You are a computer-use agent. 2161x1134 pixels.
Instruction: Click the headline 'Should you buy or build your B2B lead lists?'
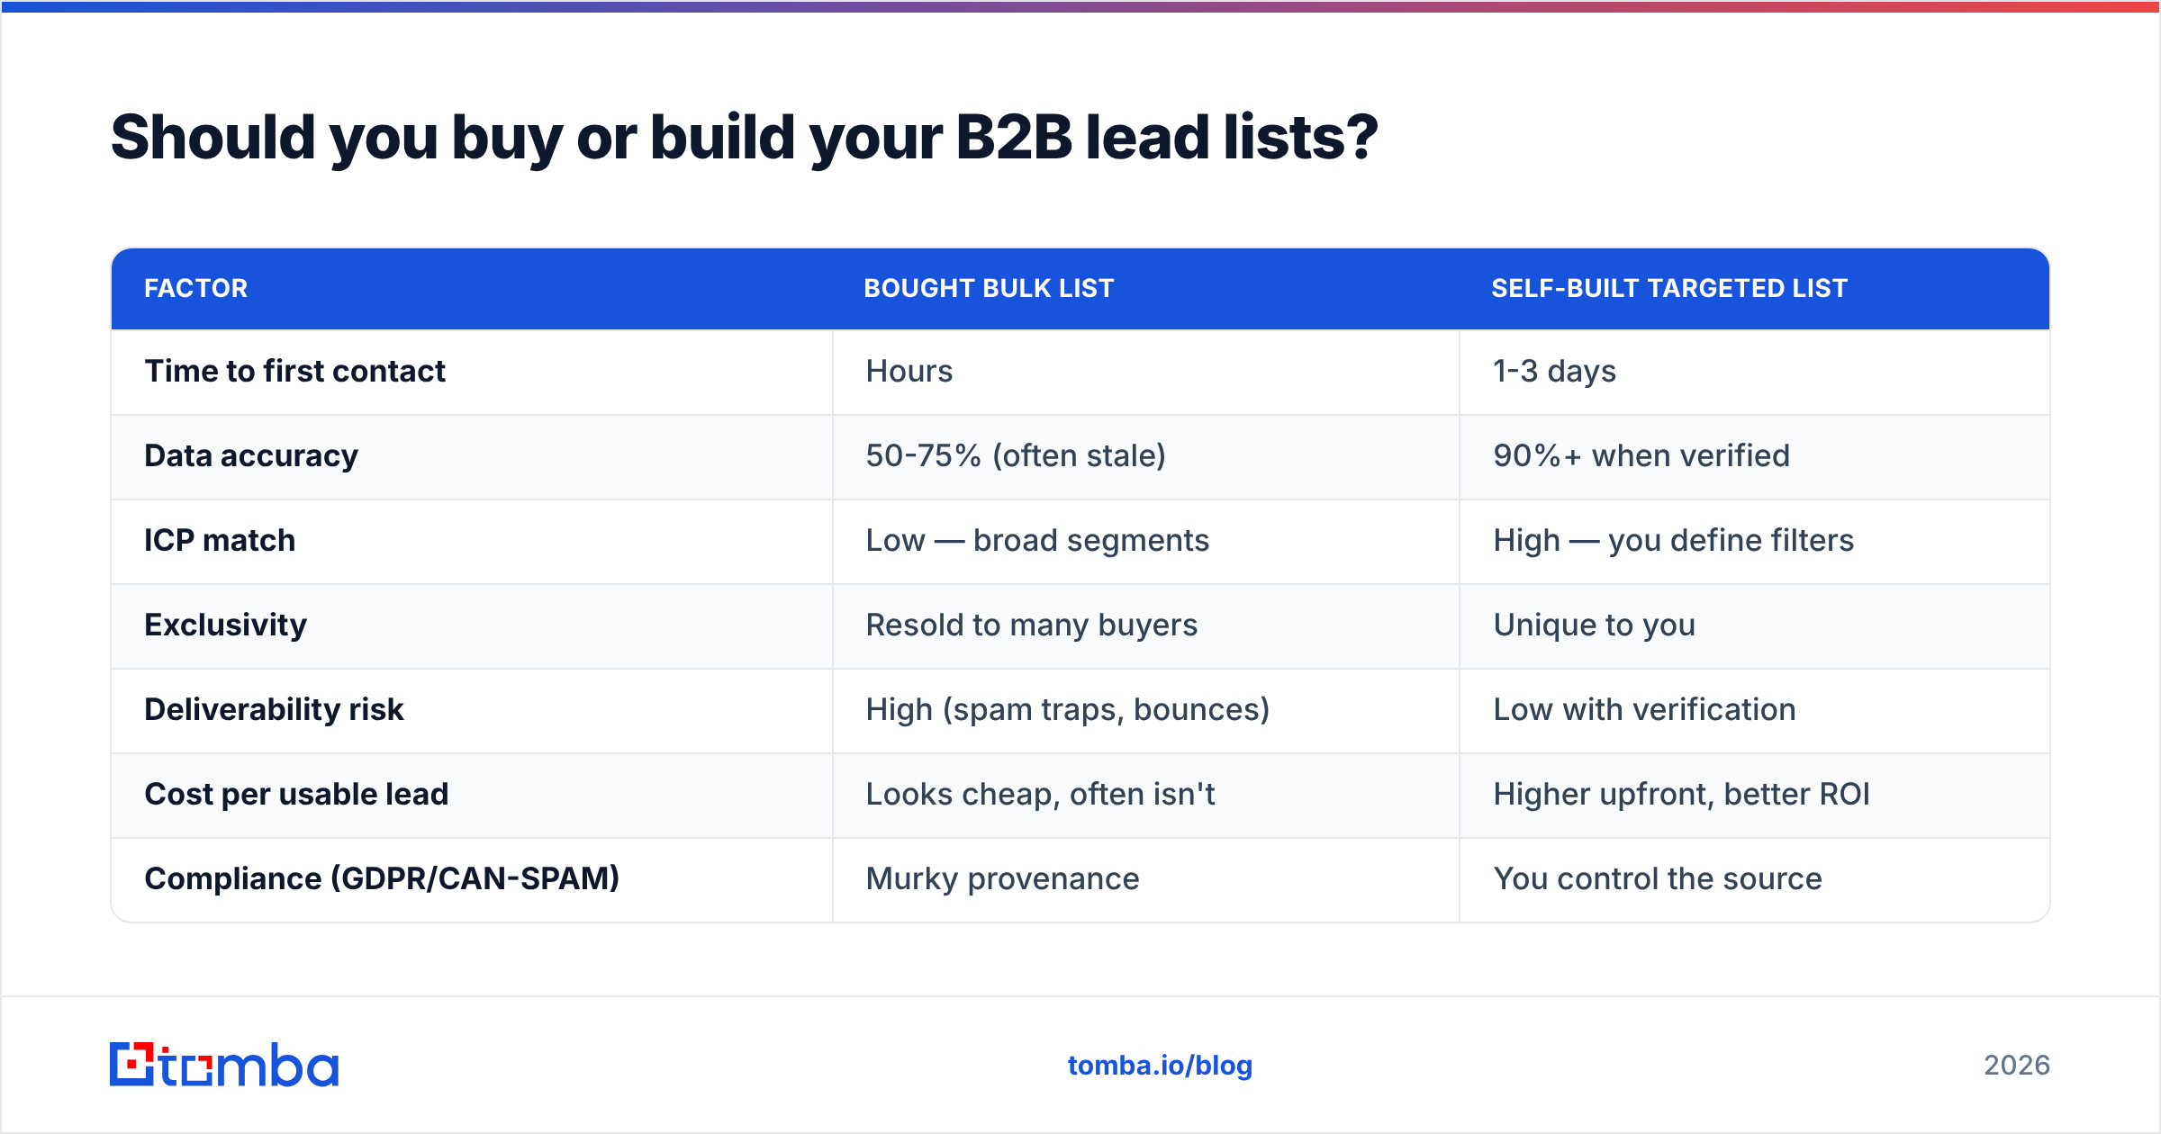tap(744, 138)
